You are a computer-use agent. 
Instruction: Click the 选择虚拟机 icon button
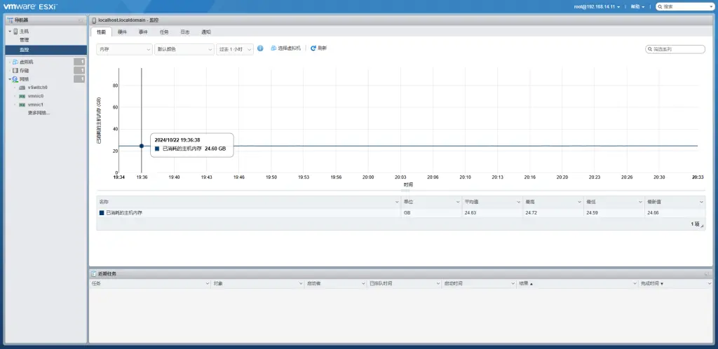pos(273,48)
